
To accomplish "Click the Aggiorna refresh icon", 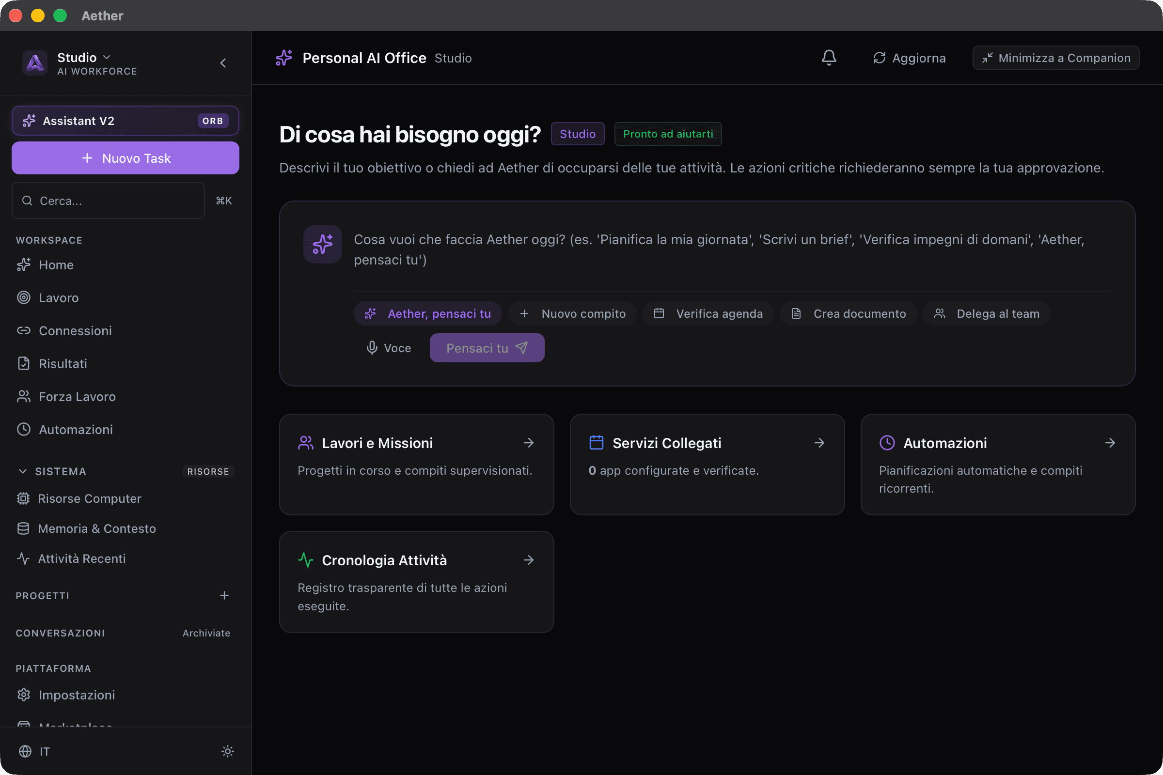I will (x=879, y=58).
